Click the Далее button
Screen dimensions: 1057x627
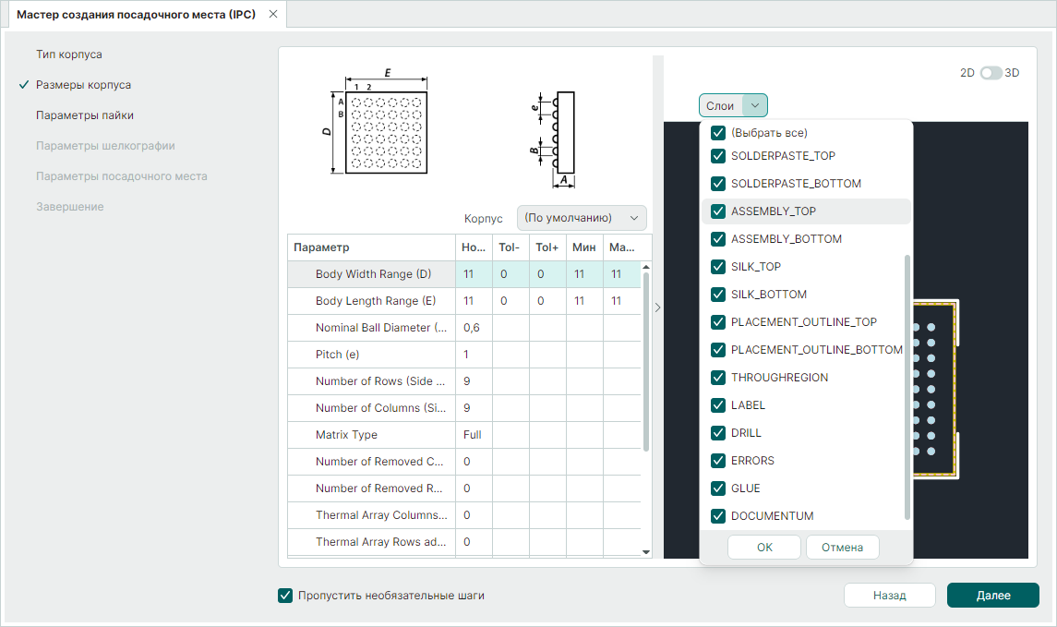[x=992, y=596]
